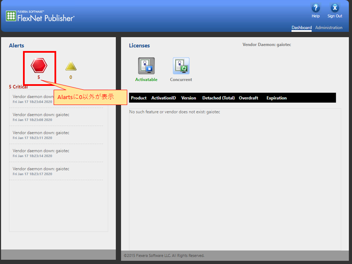
Task: Click the Concurrent label
Action: (181, 79)
